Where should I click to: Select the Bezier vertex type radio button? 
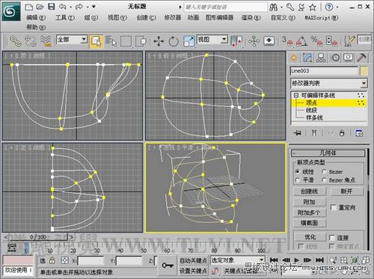click(x=324, y=171)
